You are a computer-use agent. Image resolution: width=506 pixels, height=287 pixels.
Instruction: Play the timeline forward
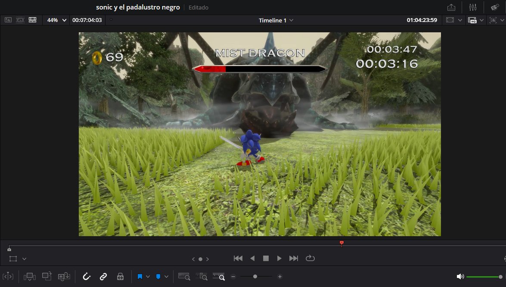[x=279, y=258]
